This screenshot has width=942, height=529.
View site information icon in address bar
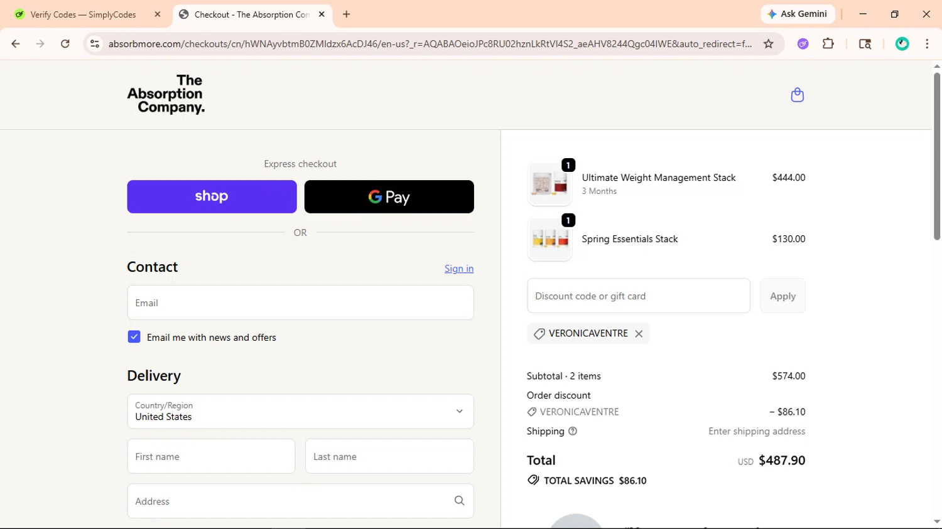click(95, 44)
